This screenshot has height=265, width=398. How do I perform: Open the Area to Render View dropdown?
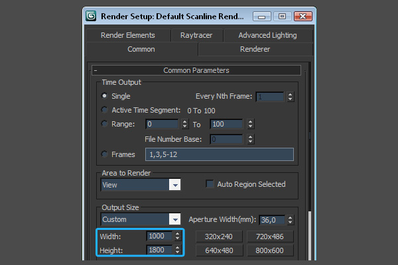[x=174, y=185]
